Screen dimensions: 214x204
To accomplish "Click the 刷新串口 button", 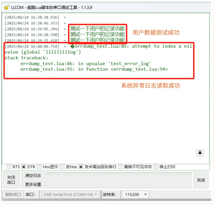I will pos(13,194).
